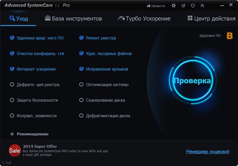Open the skin t-shirt icon
This screenshot has width=238, height=166.
(x=193, y=6)
